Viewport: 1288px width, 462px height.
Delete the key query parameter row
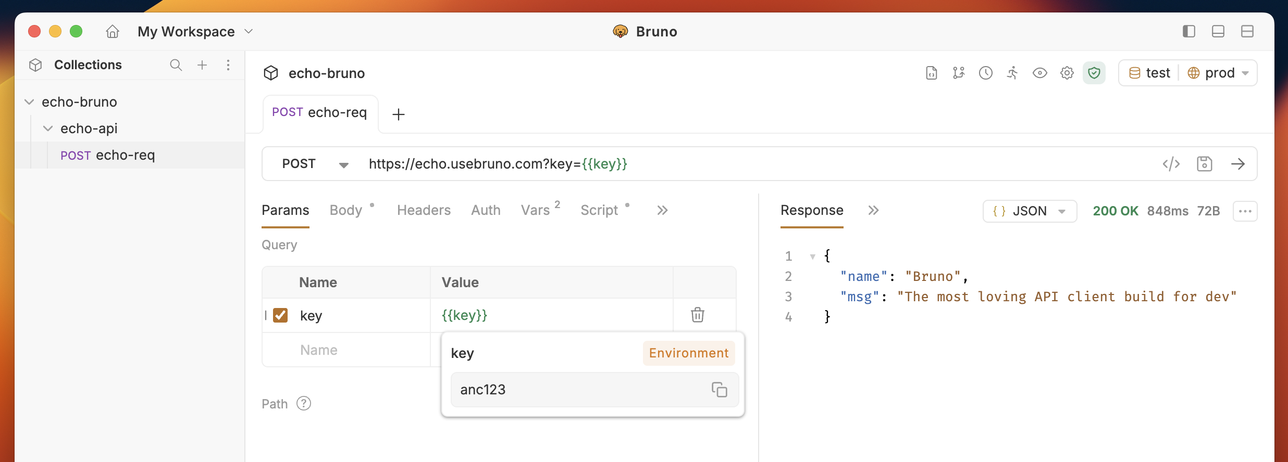[697, 315]
